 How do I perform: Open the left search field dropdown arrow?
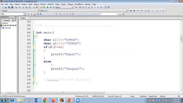(25, 14)
